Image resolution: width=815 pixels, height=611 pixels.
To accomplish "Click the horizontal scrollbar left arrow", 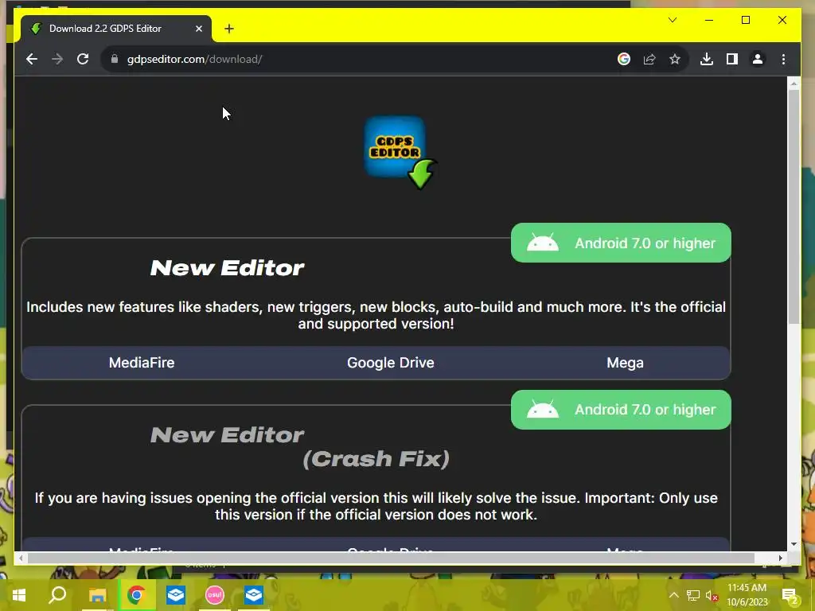I will pyautogui.click(x=21, y=558).
